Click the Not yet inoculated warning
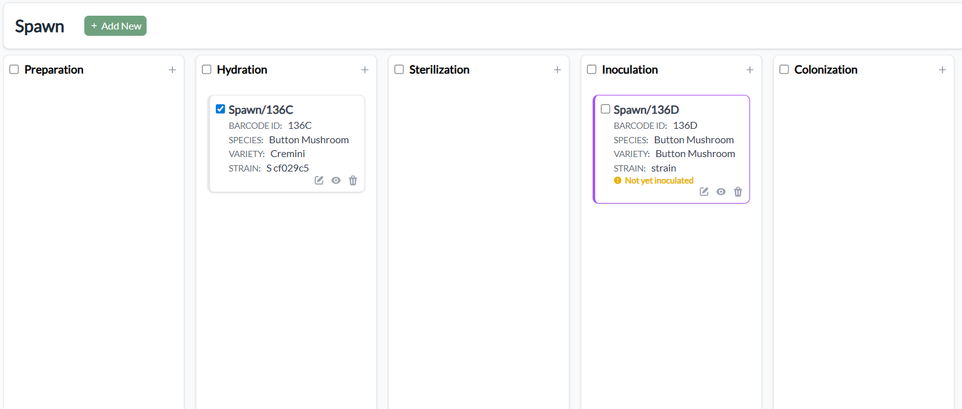Screen dimensions: 962x409 pos(658,180)
